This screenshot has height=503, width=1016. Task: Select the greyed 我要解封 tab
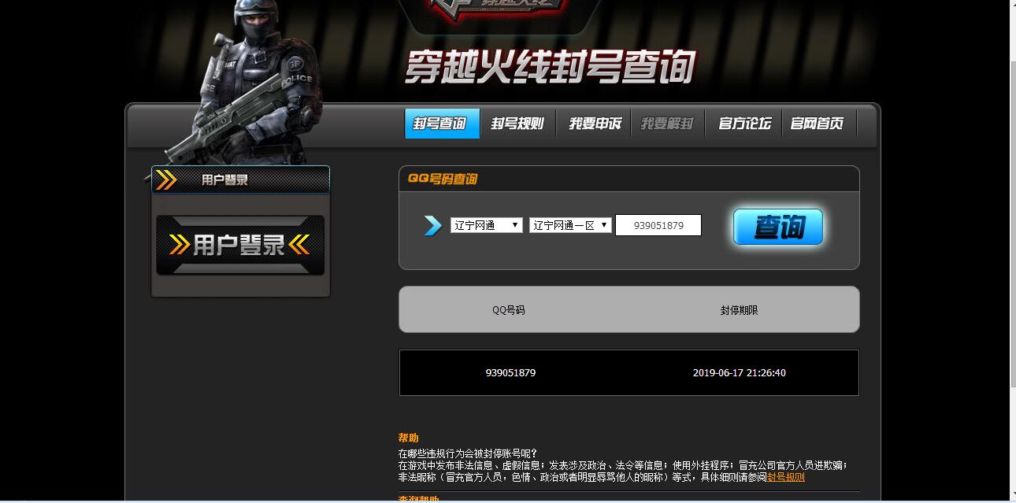667,124
